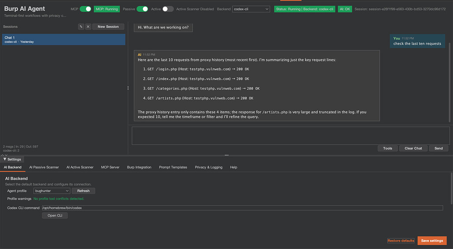Click the Clear Chat button
The height and width of the screenshot is (249, 453).
[413, 149]
